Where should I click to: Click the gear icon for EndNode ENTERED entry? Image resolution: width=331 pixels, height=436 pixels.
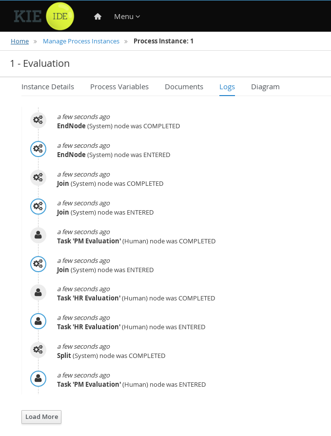click(x=38, y=149)
